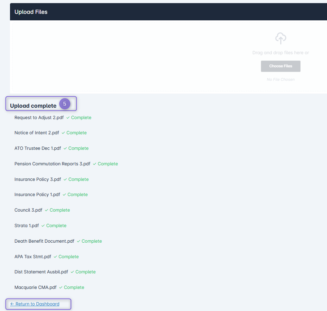Click the check mark beside APA Tax Stmt.pdf
The height and width of the screenshot is (311, 327).
[x=55, y=257]
